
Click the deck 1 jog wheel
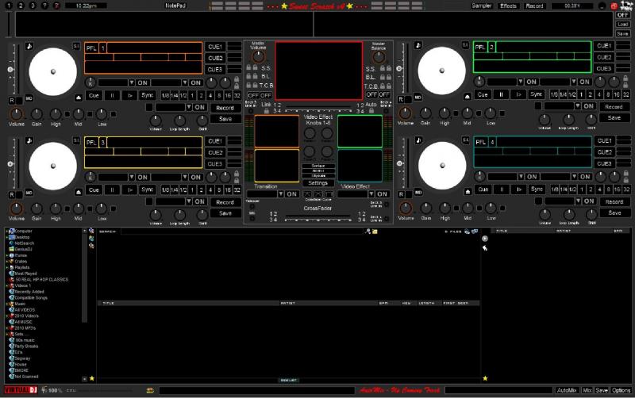[53, 71]
